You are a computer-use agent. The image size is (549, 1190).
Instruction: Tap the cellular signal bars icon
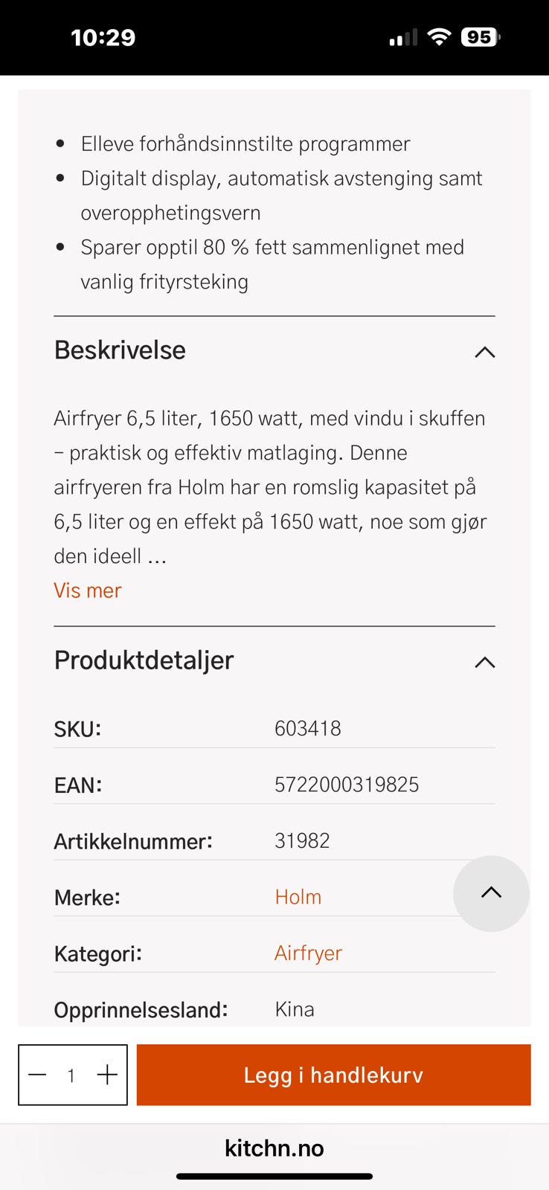click(x=403, y=38)
